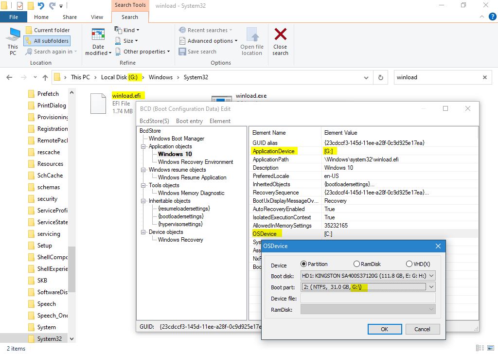Clear the winload search with X icon

tap(484, 77)
